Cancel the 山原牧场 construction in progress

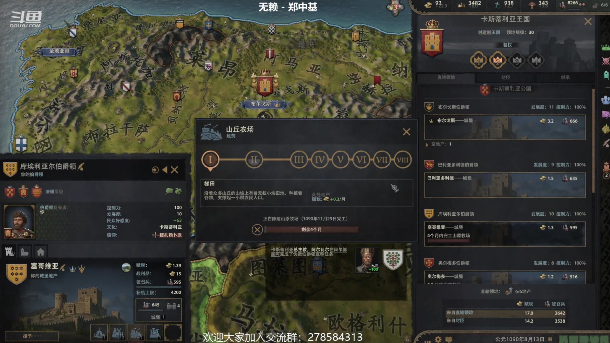tap(257, 229)
